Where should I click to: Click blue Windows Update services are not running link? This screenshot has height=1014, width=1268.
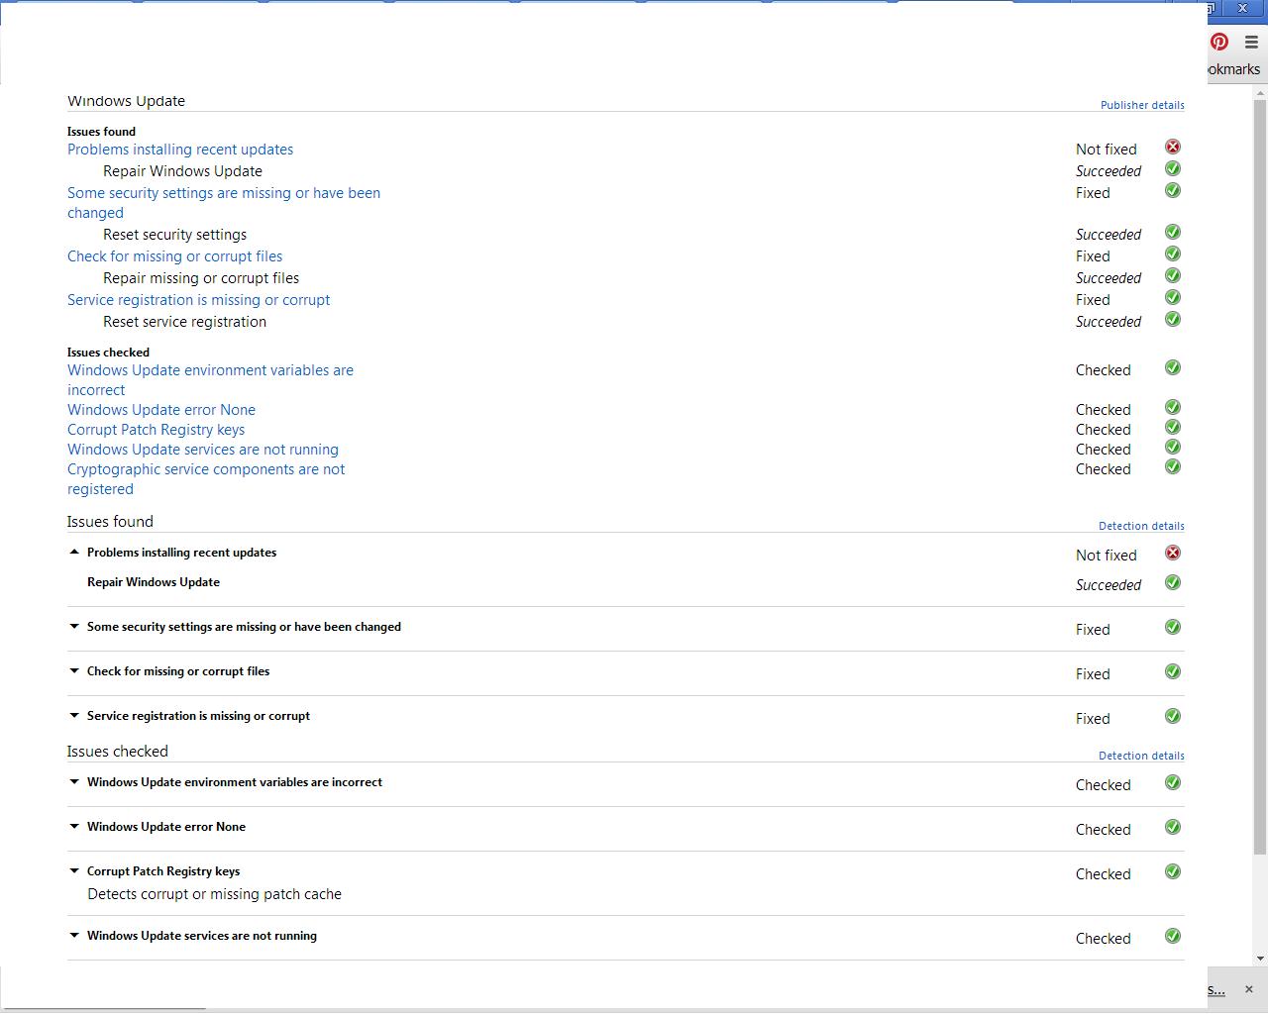pyautogui.click(x=203, y=450)
